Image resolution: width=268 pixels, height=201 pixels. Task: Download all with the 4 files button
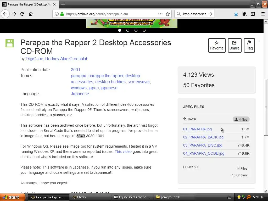[241, 119]
